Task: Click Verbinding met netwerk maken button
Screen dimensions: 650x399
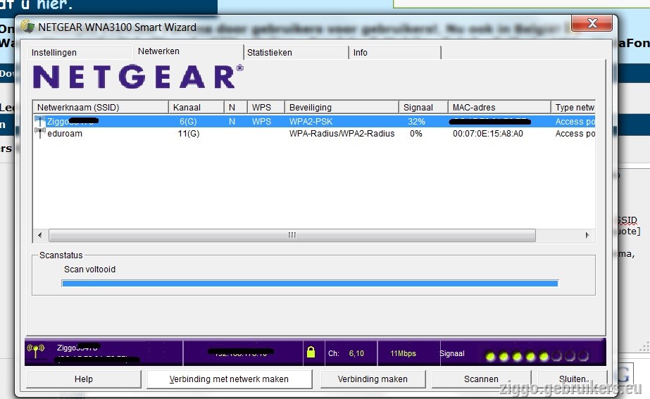Action: tap(230, 379)
